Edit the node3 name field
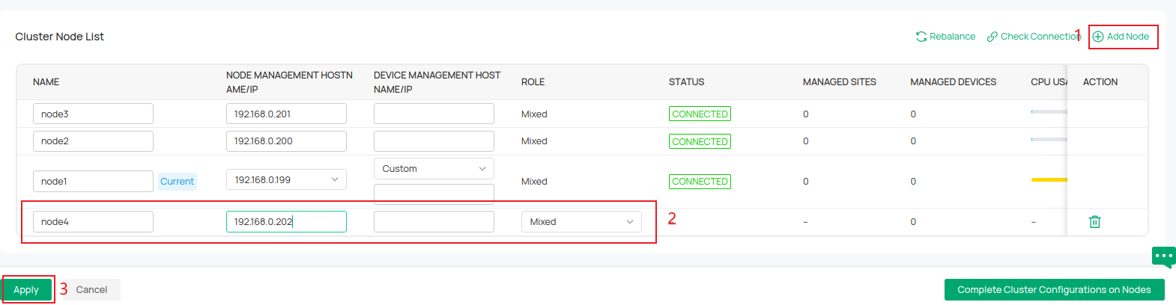 (93, 114)
